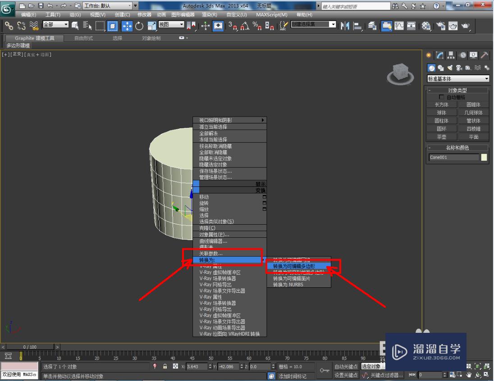This screenshot has height=381, width=494.
Task: Open workspace dropdown 工作台: 默认
Action: [x=108, y=6]
